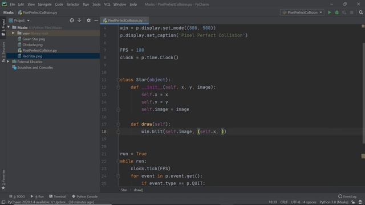Expand the venv folder

pos(13,33)
